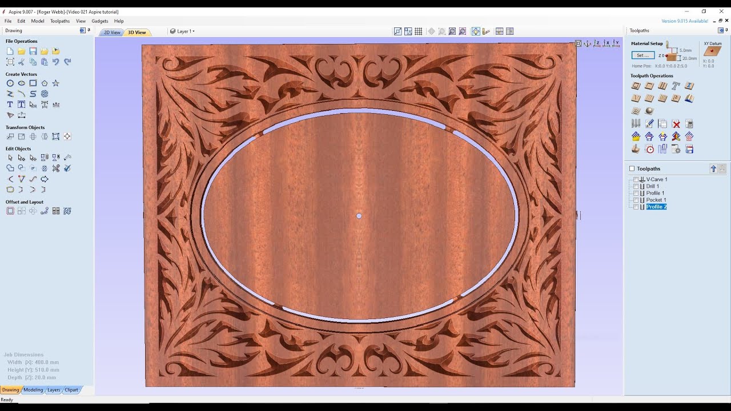Open the Edit menu

pos(21,21)
